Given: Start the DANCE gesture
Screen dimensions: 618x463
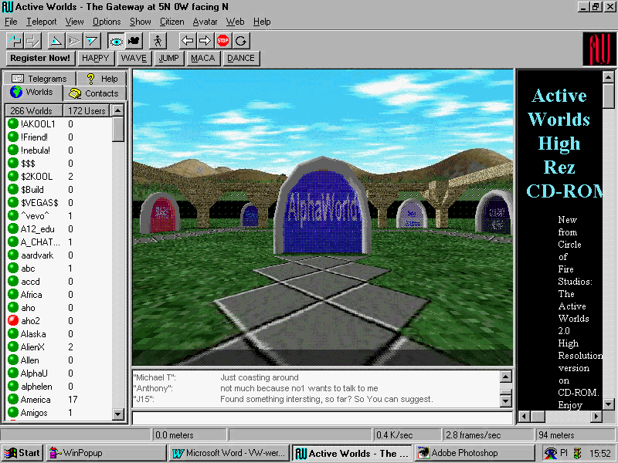Looking at the screenshot, I should (241, 58).
